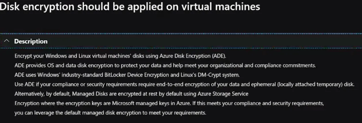This screenshot has height=123, width=362.
Task: Click the Description section header label
Action: point(31,41)
